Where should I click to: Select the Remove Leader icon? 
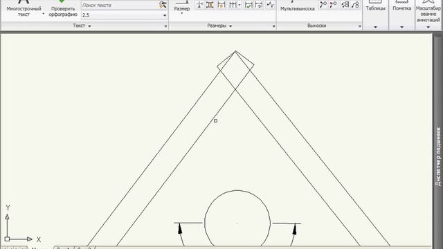334,5
